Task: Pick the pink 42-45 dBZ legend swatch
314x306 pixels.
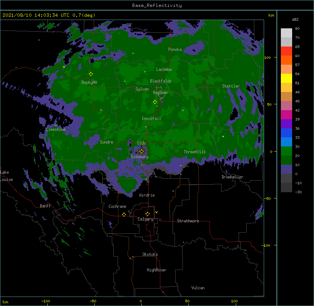Action: tap(286, 106)
